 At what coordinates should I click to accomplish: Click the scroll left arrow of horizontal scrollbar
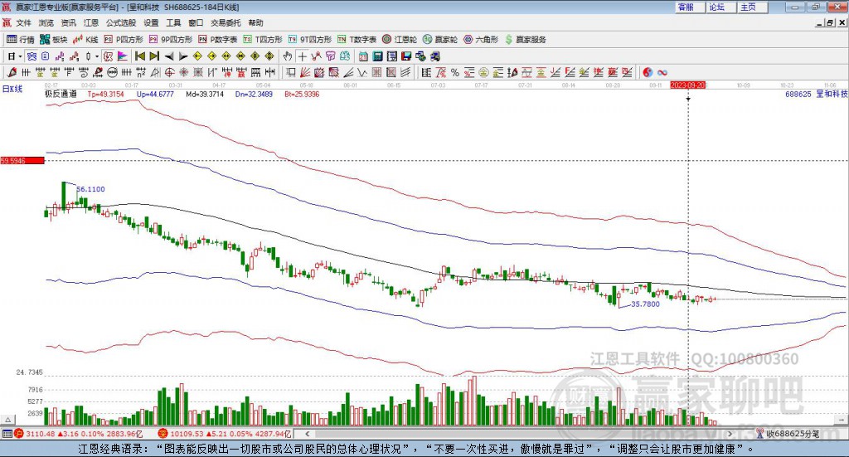click(x=308, y=434)
